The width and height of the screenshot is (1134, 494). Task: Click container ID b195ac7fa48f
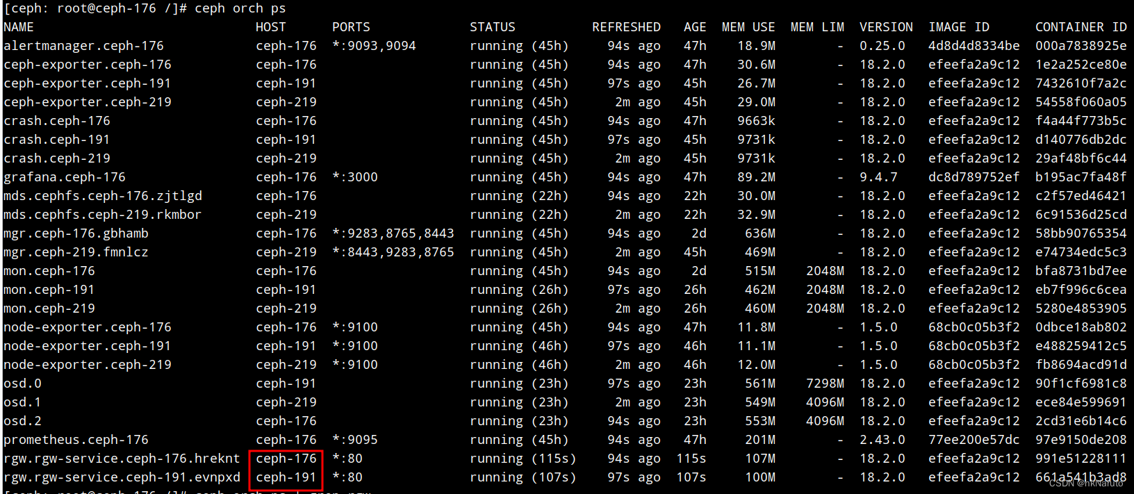[1081, 177]
